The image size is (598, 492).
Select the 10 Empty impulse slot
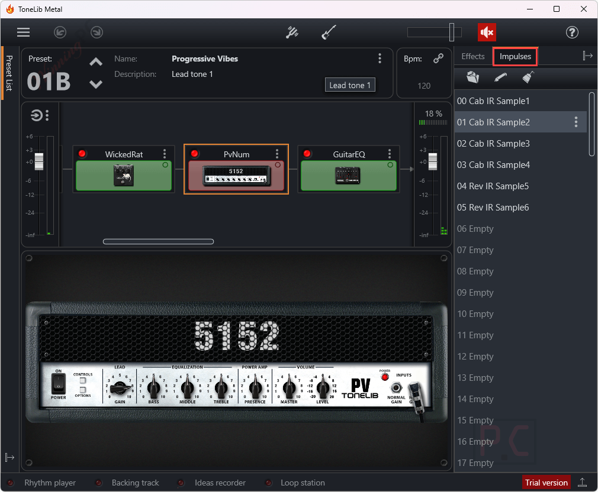pyautogui.click(x=520, y=314)
